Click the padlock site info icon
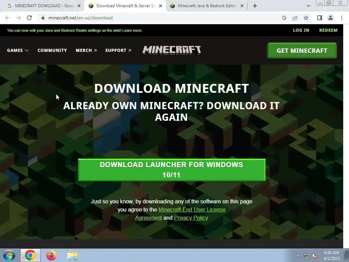This screenshot has width=349, height=262. coord(43,18)
